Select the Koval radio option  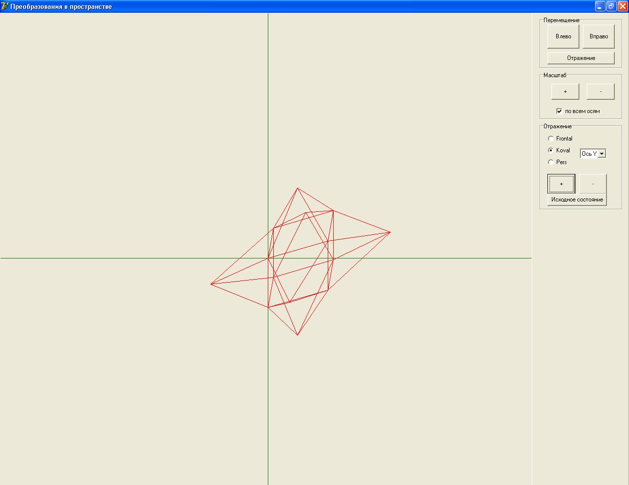click(551, 150)
